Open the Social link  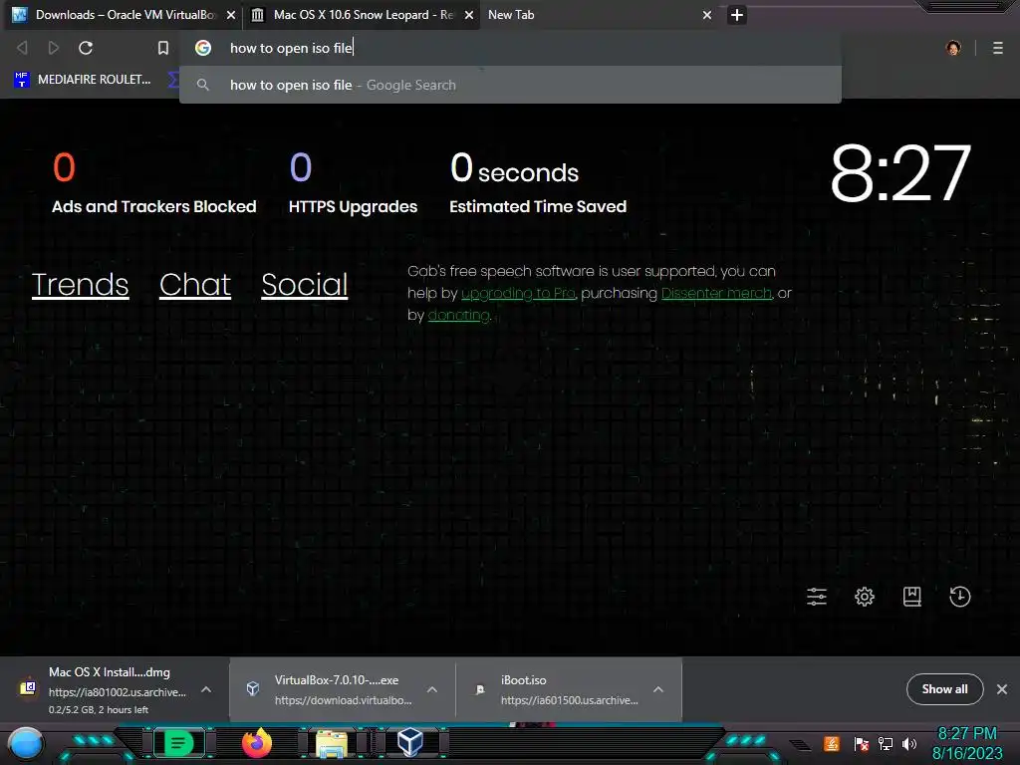coord(305,284)
